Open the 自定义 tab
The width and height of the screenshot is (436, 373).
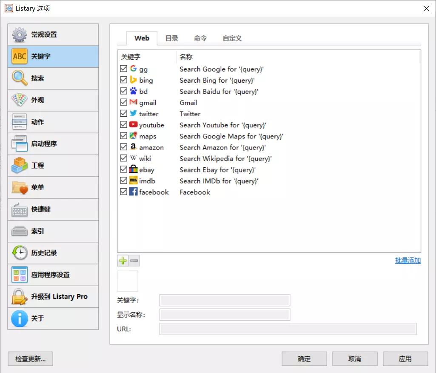click(x=231, y=38)
